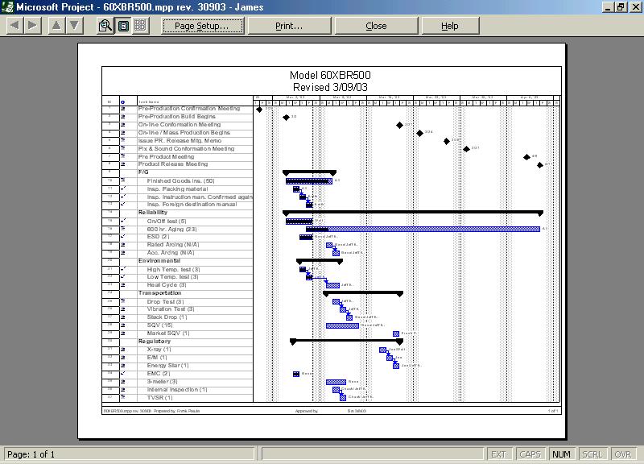The width and height of the screenshot is (644, 464).
Task: Click the EXT status bar indicator
Action: pyautogui.click(x=498, y=454)
